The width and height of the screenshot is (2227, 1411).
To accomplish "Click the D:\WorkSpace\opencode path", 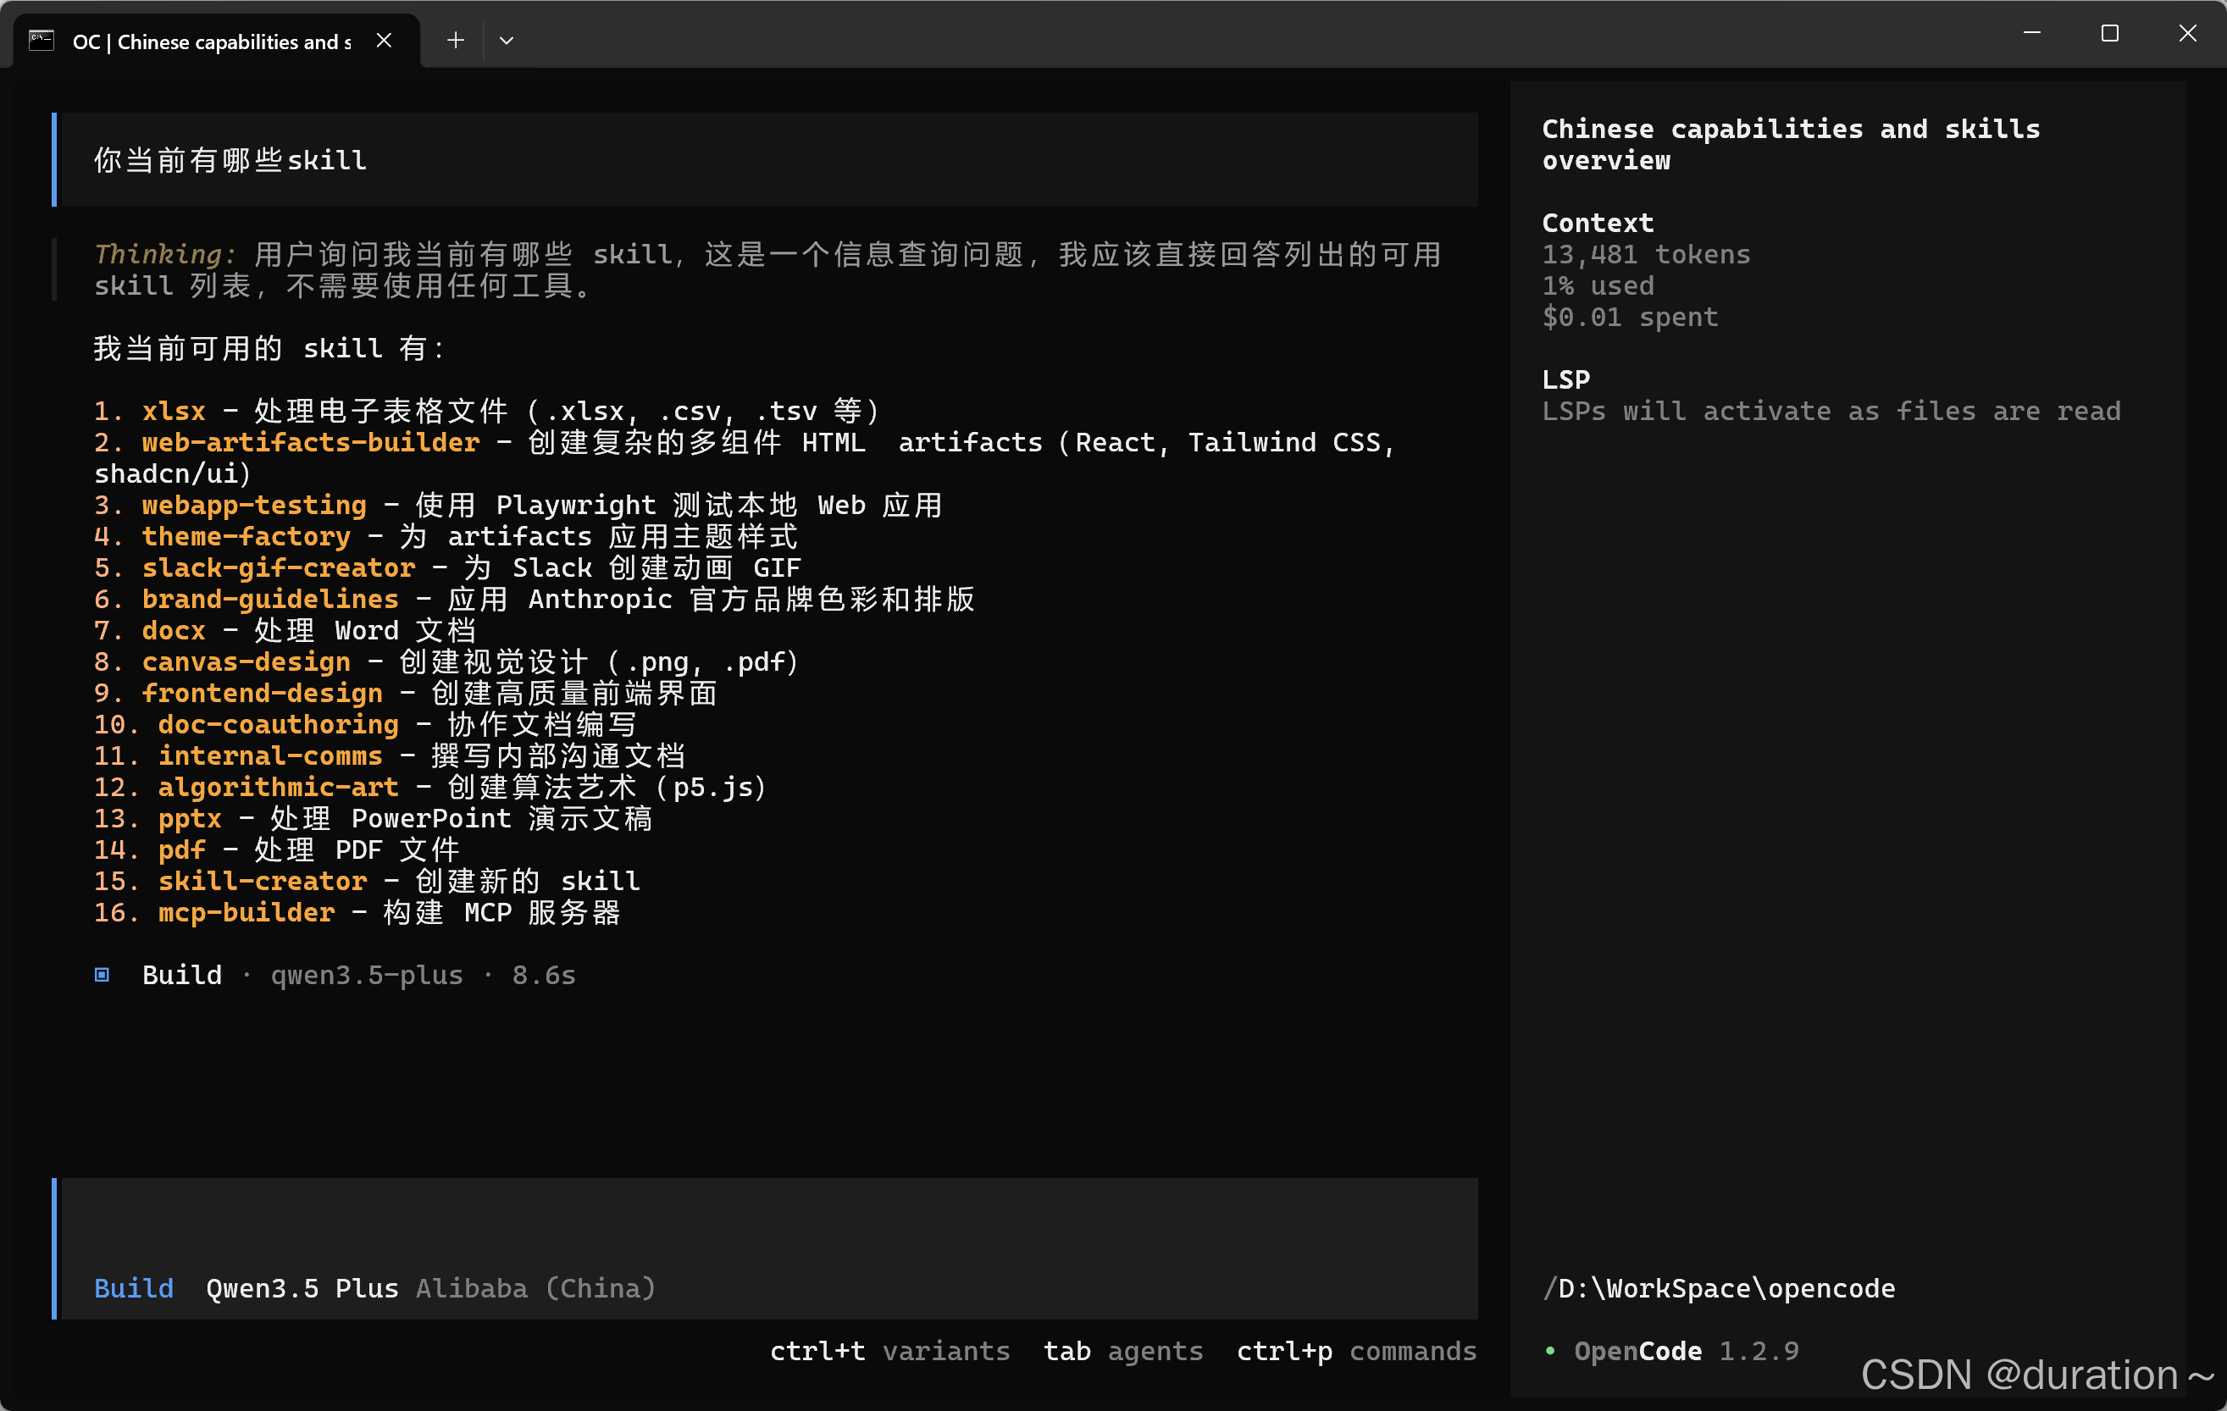I will click(x=1719, y=1288).
